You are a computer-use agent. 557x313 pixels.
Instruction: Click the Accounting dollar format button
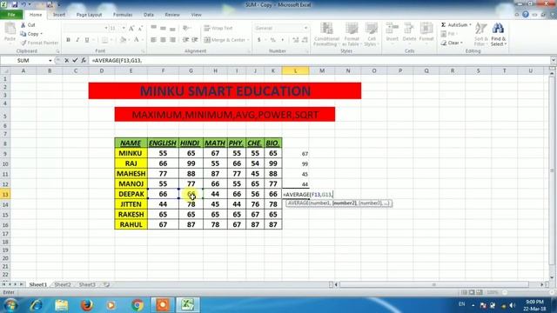tap(259, 40)
